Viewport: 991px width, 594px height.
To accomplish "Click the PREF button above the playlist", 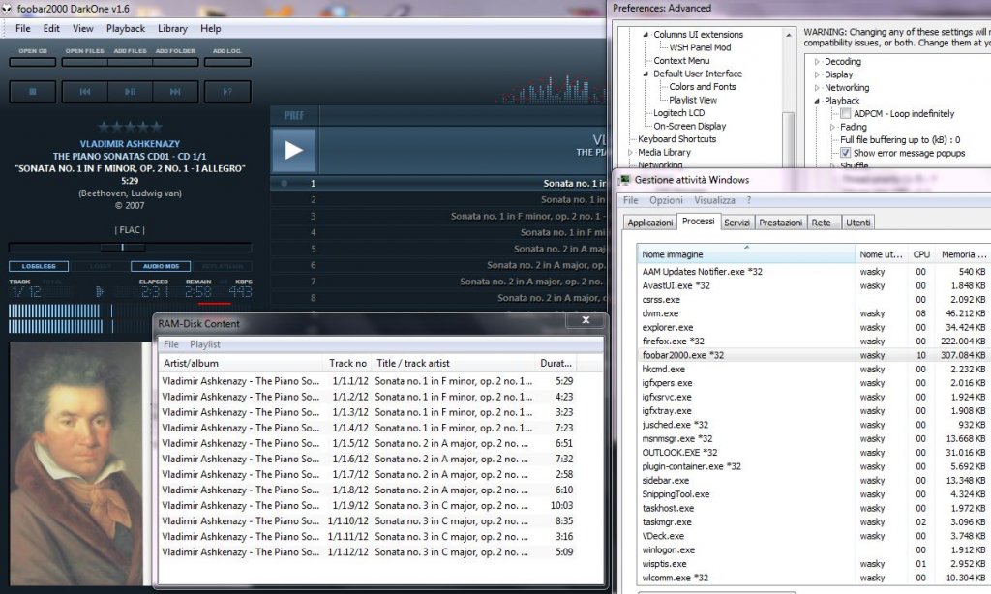I will pos(294,116).
